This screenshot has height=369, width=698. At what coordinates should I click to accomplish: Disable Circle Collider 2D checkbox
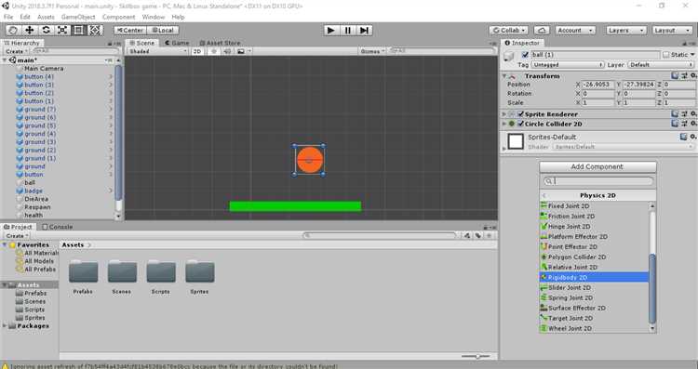click(520, 124)
